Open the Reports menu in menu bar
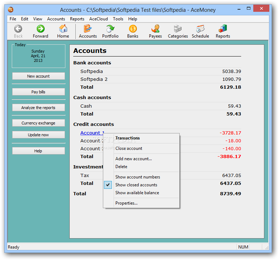 tap(77, 19)
